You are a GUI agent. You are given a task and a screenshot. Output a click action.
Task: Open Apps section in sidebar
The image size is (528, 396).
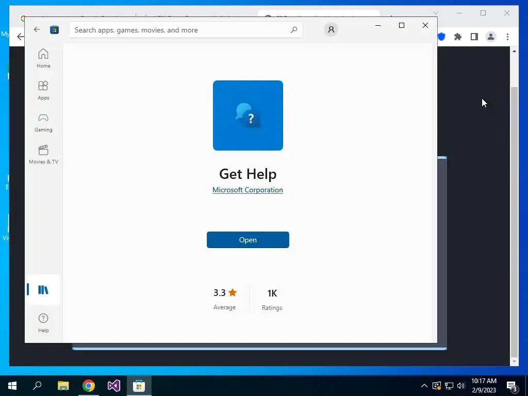coord(43,91)
